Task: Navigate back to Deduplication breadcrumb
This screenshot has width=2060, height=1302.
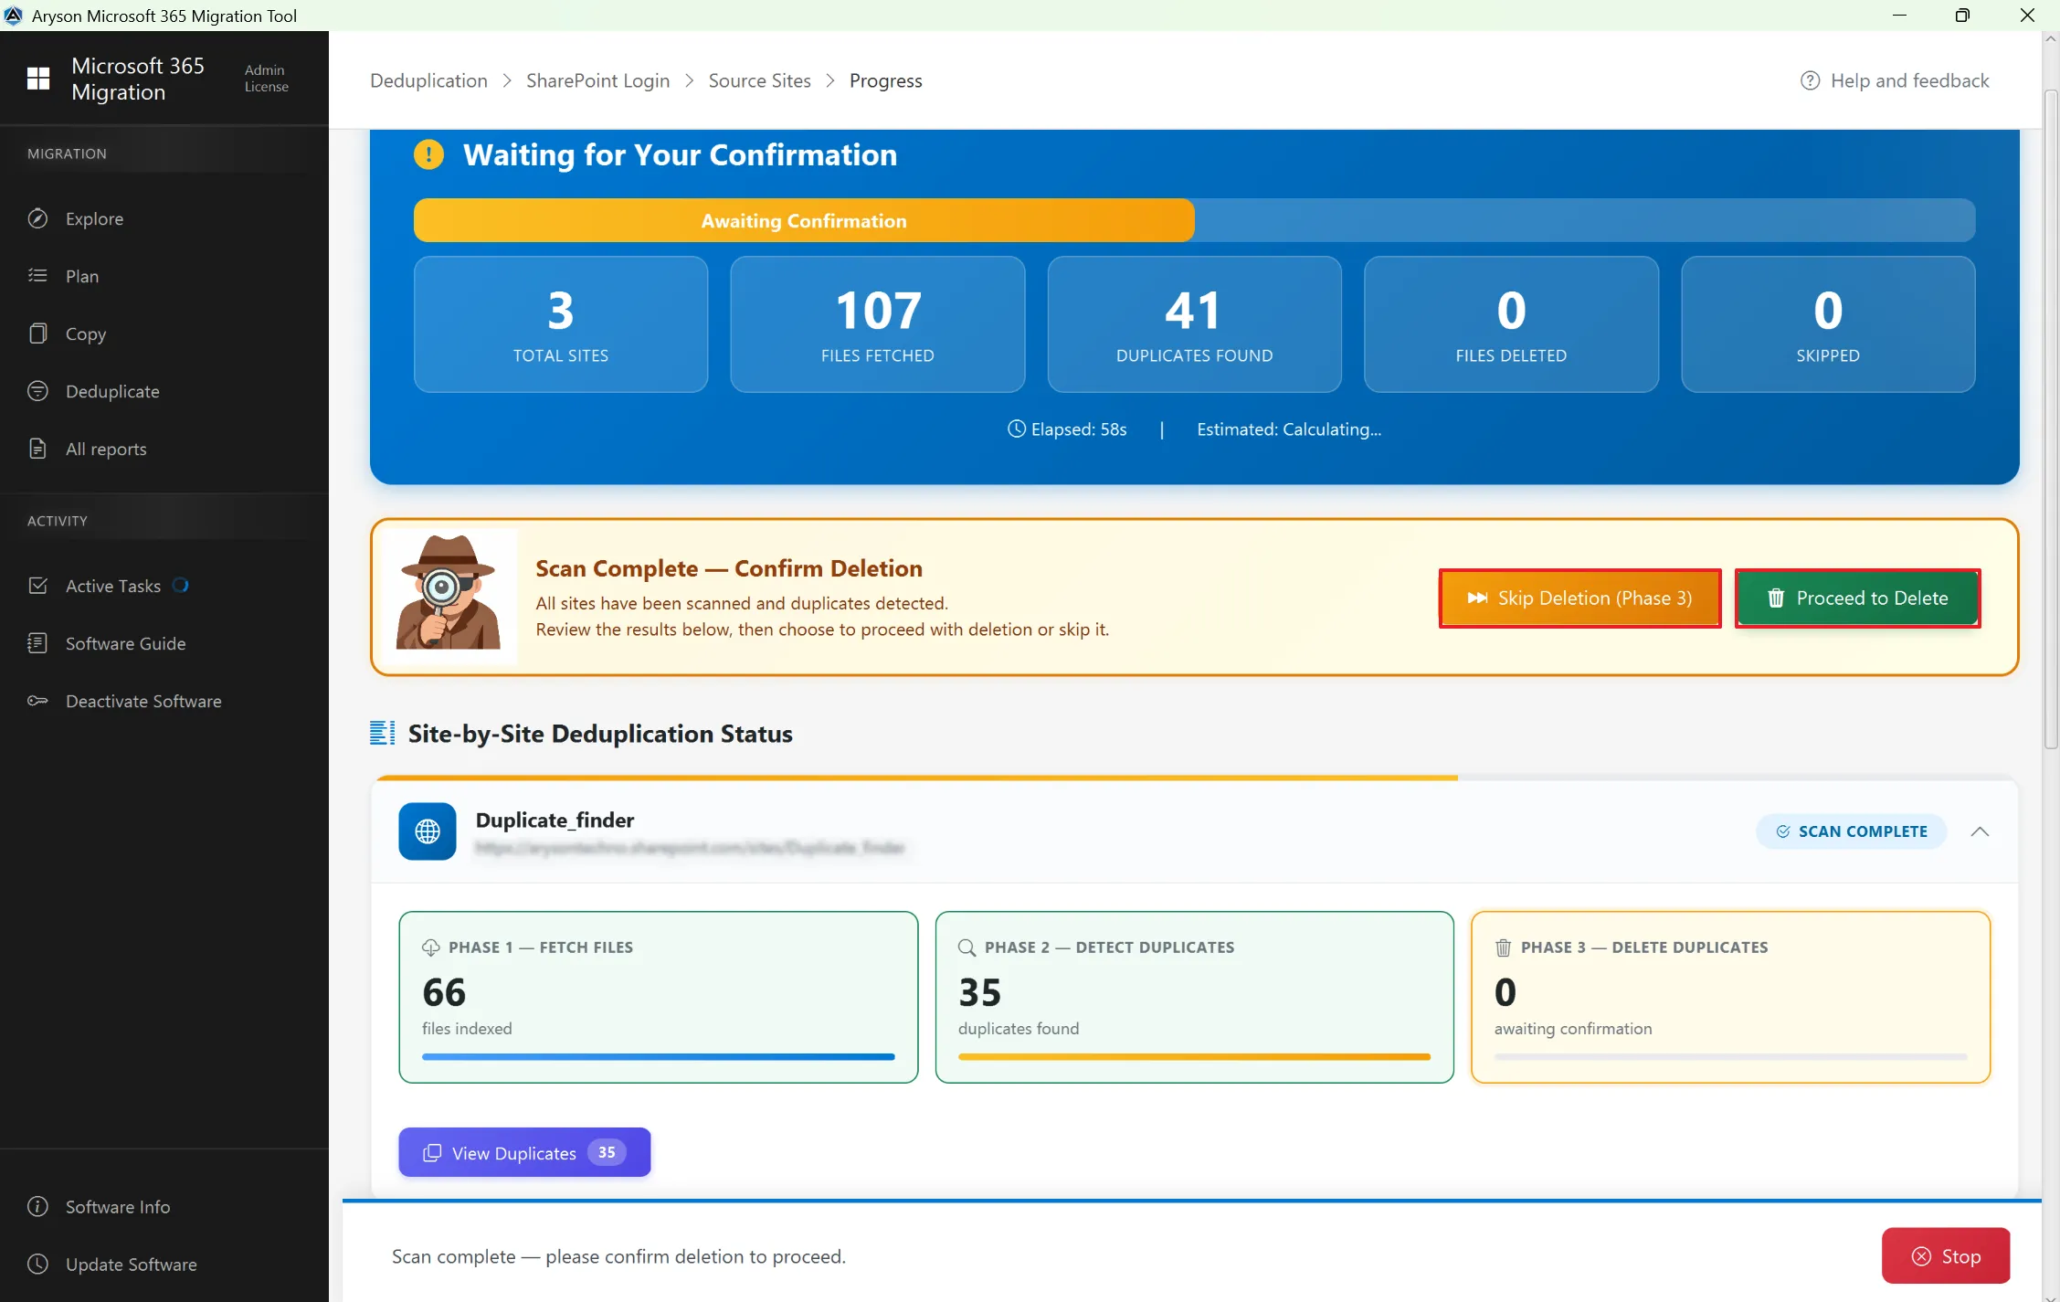Action: pos(428,80)
